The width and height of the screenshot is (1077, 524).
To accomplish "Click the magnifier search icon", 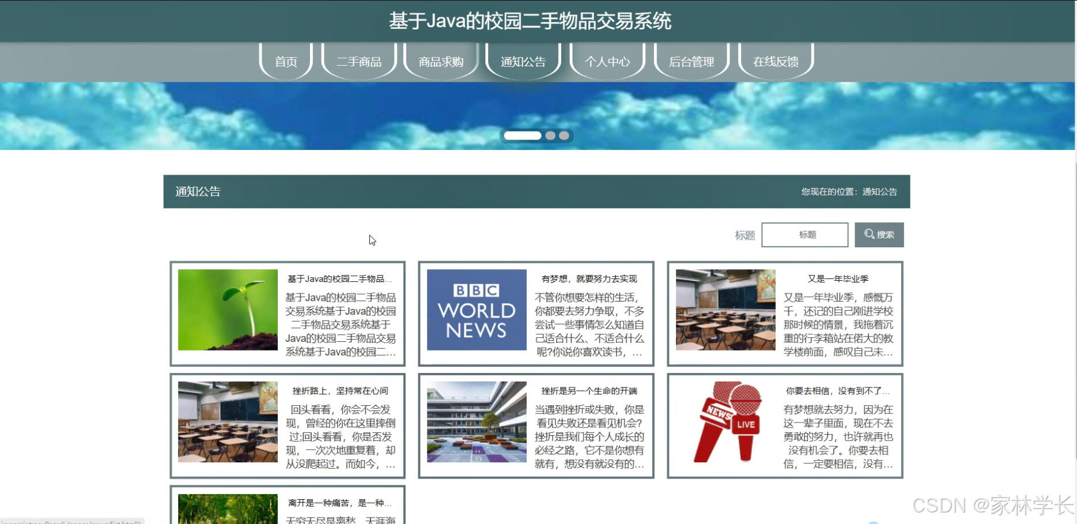I will point(879,235).
